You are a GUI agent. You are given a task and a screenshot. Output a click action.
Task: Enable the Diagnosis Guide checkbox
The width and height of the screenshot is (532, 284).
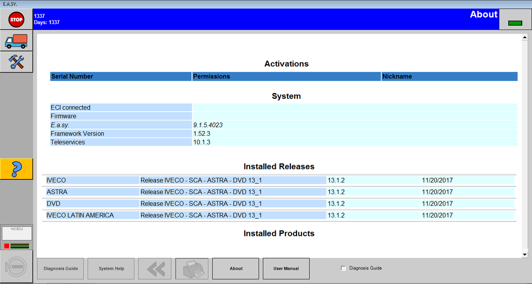click(x=343, y=268)
